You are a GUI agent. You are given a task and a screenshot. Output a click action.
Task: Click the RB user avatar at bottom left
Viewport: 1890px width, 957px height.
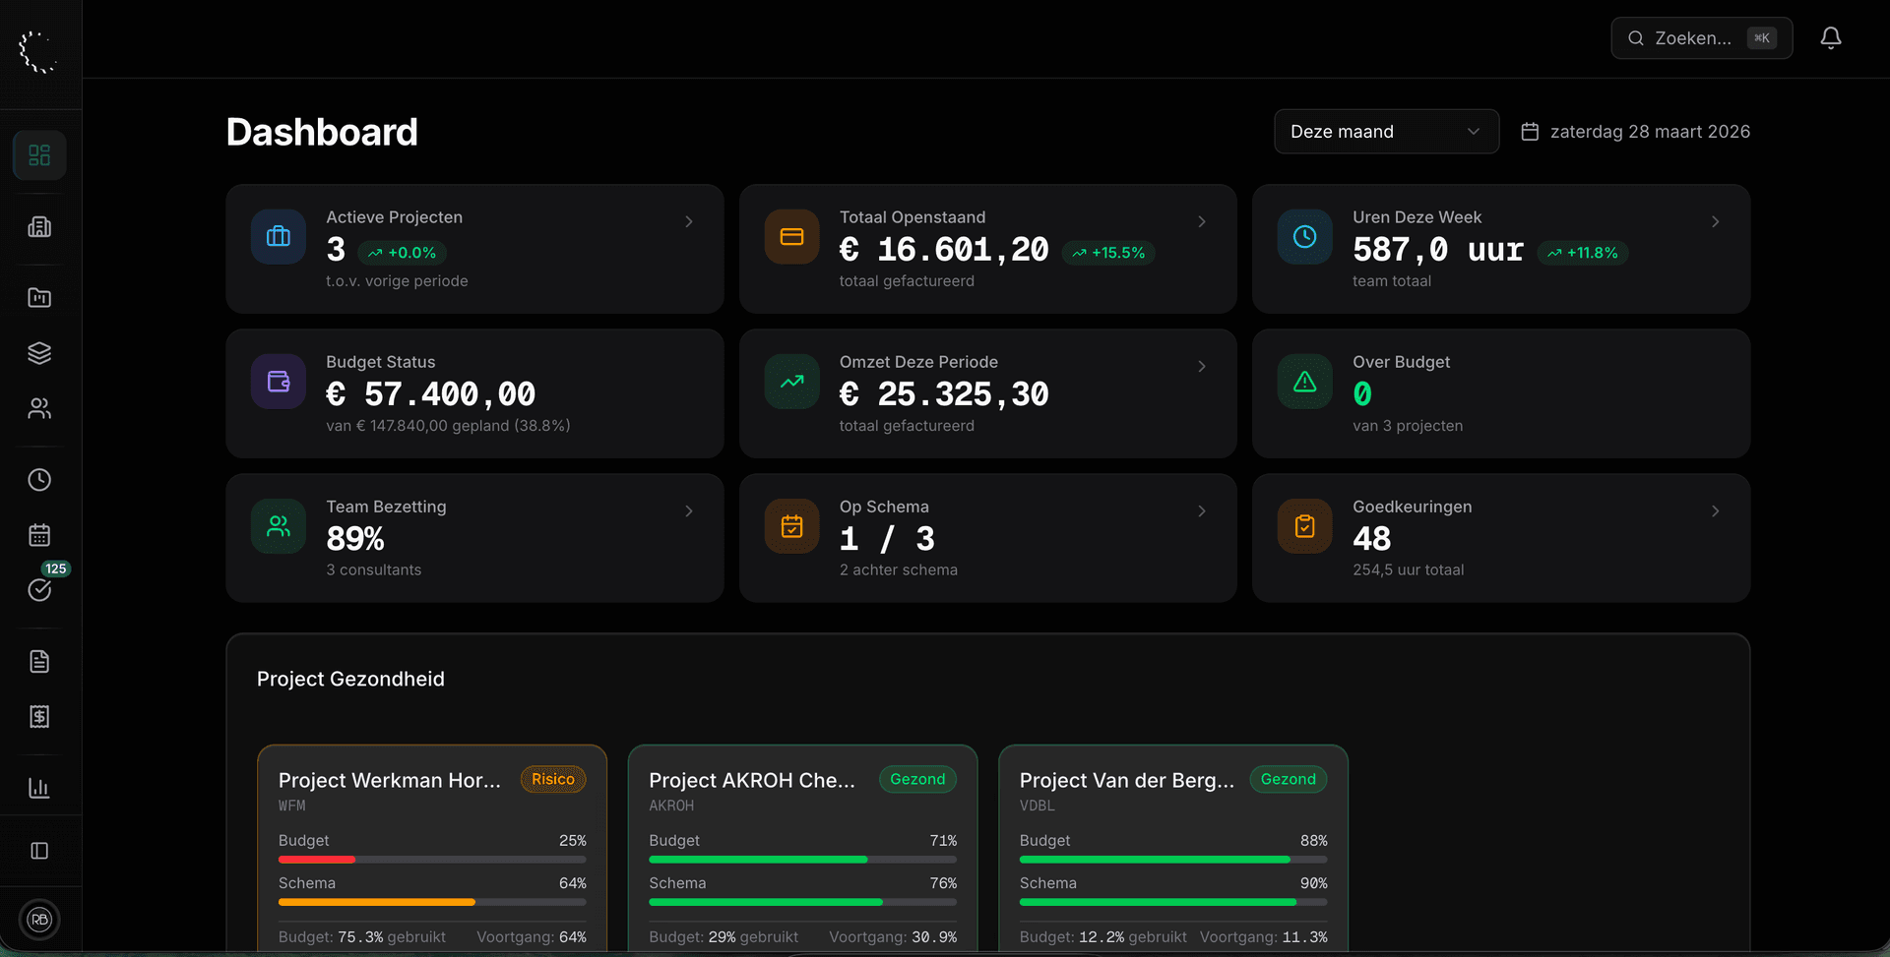[x=39, y=919]
